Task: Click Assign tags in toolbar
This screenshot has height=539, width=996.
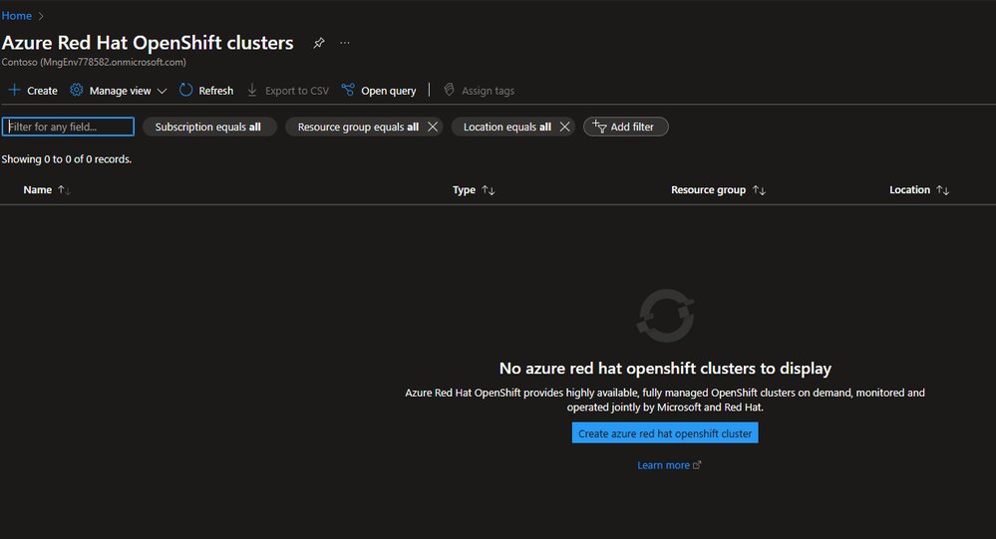Action: (x=479, y=91)
